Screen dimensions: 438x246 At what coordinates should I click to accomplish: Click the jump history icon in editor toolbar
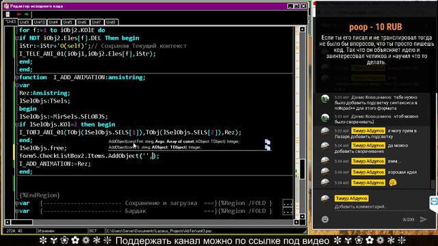point(8,14)
